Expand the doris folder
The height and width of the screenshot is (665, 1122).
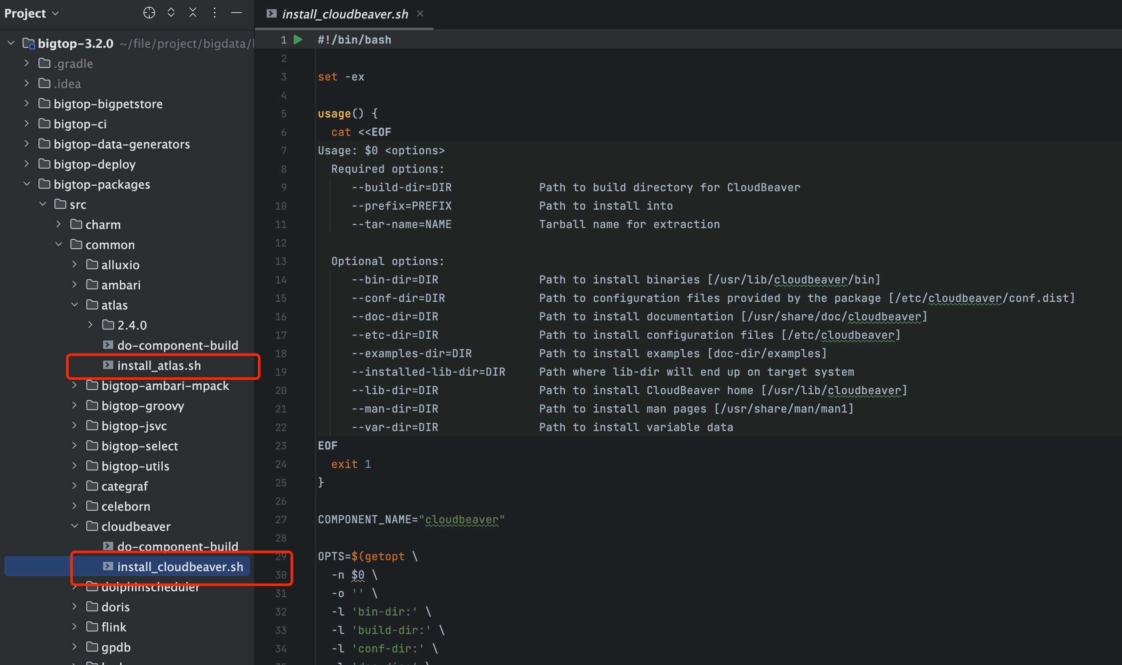point(75,607)
